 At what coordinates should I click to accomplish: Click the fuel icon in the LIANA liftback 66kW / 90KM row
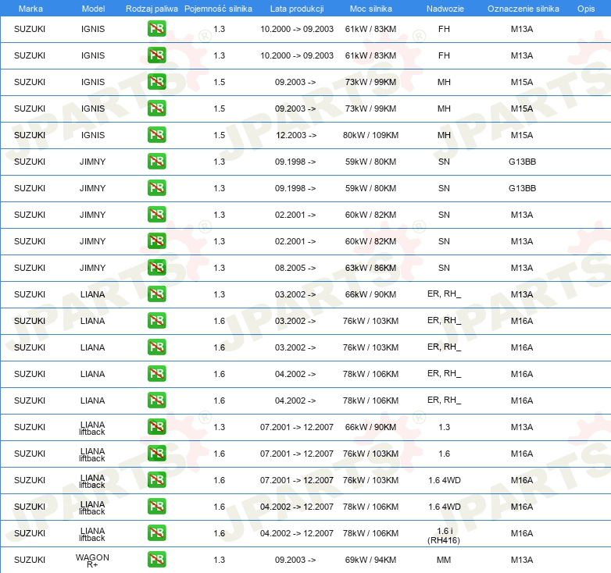click(156, 427)
